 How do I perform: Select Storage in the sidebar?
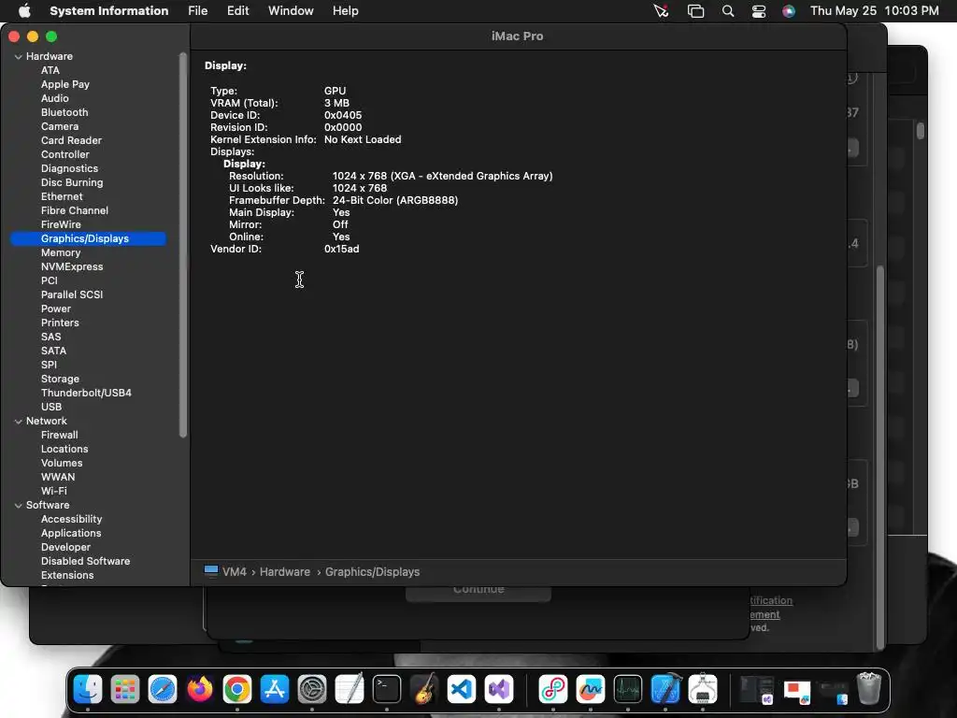point(60,380)
